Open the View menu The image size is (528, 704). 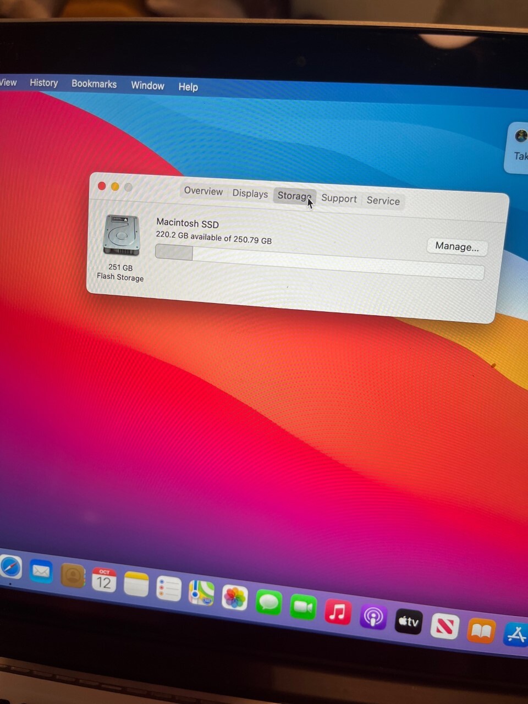(8, 82)
